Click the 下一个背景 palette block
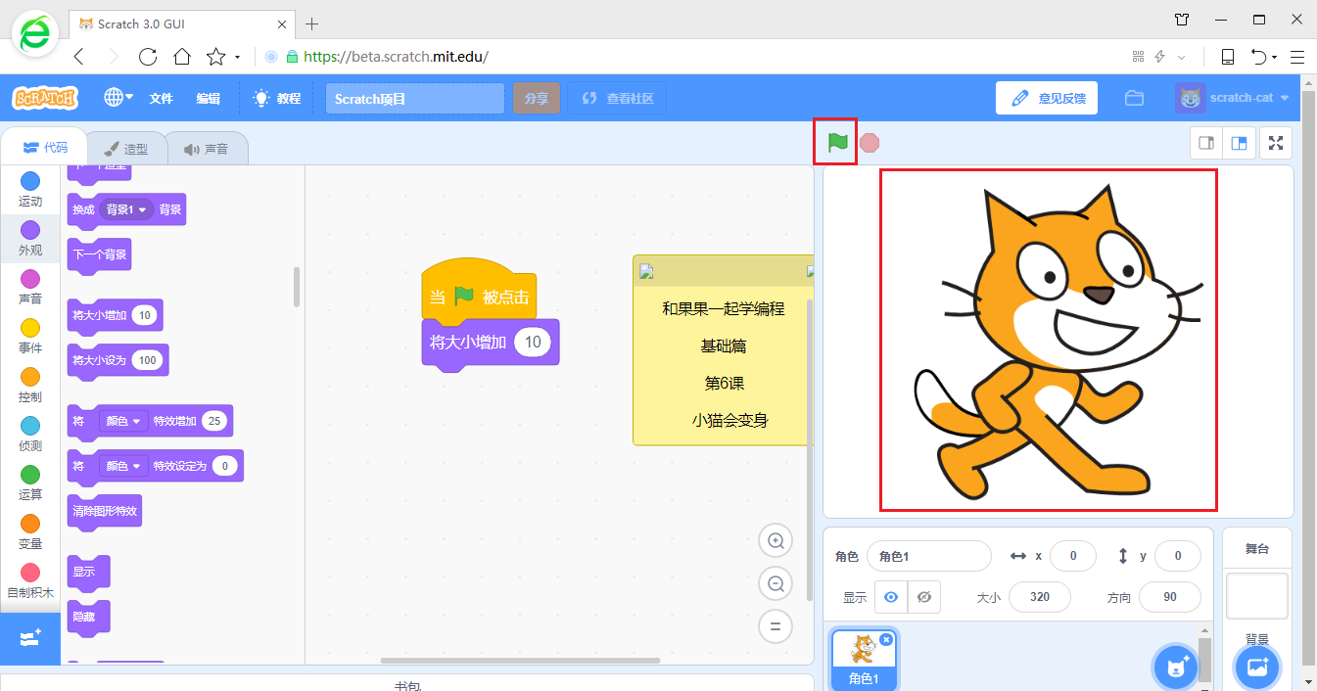 [x=98, y=253]
